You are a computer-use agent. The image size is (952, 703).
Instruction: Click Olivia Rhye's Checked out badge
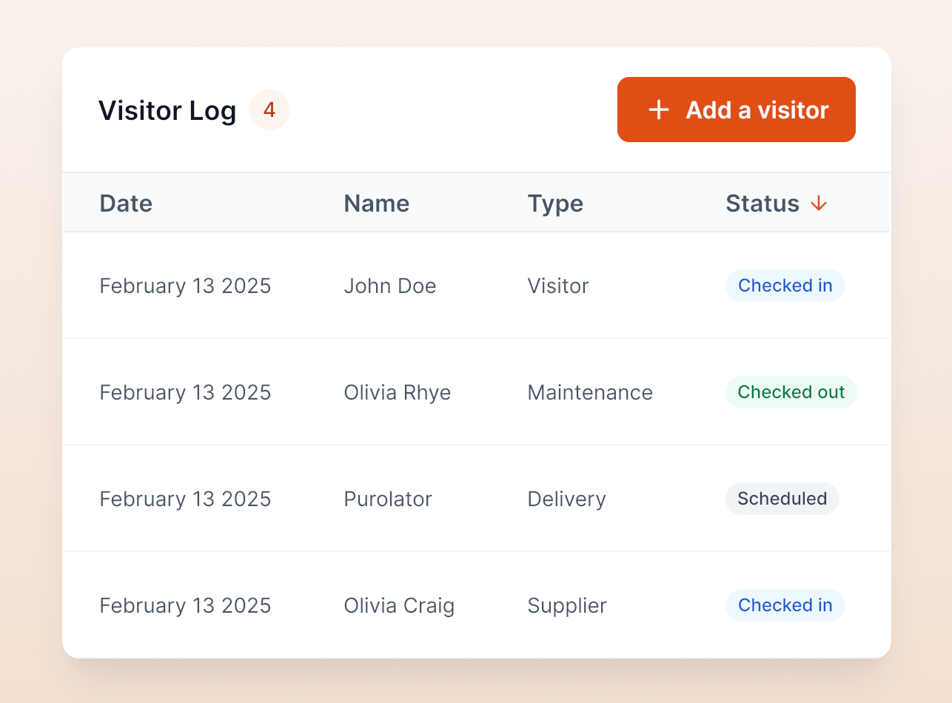click(x=791, y=392)
